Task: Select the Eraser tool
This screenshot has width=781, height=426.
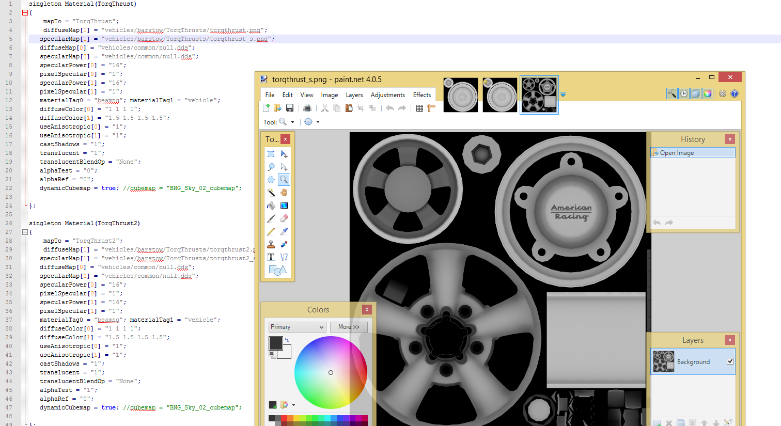Action: [284, 218]
